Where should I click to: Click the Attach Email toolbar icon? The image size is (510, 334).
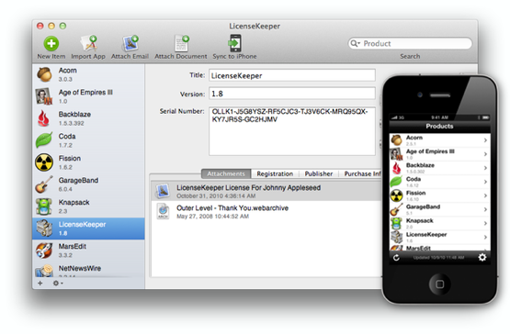pyautogui.click(x=130, y=43)
